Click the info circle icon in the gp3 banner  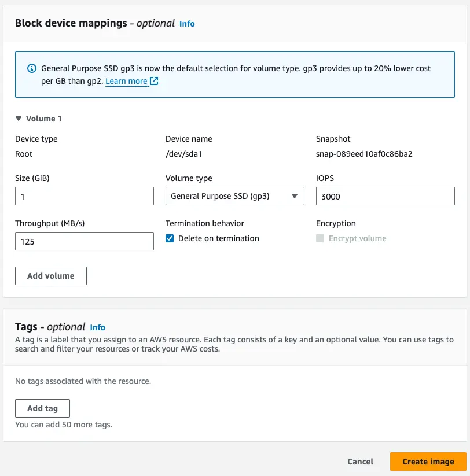(x=32, y=68)
